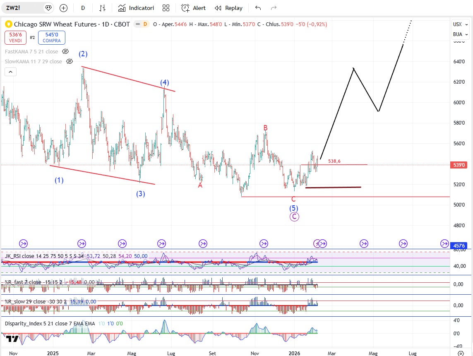Open the Indicatori menu

[x=136, y=8]
